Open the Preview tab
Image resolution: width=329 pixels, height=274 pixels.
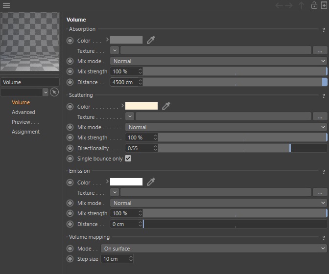click(25, 122)
